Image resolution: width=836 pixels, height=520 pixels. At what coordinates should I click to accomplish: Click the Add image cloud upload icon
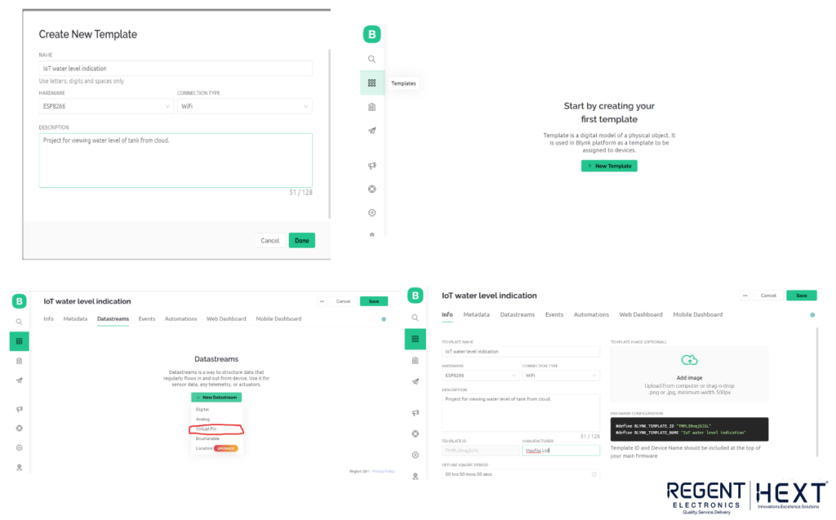coord(689,360)
